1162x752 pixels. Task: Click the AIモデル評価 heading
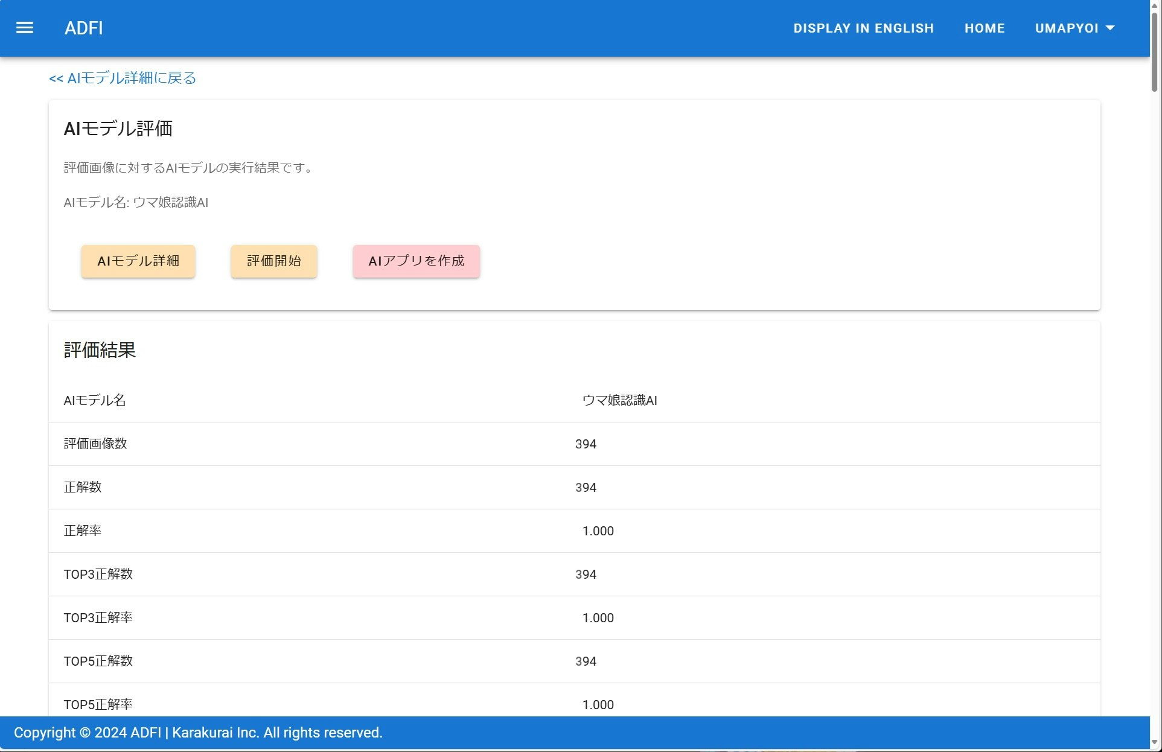click(x=118, y=129)
